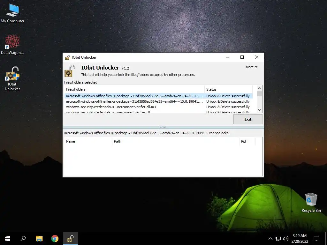Click the file list scroll up arrow

click(259, 88)
